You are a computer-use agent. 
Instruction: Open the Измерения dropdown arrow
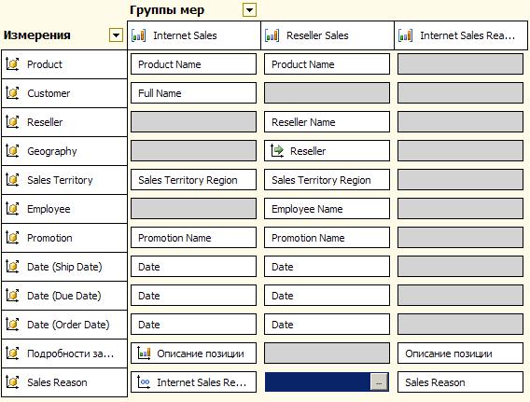pos(116,35)
